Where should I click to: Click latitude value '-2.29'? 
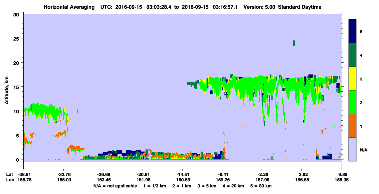(262, 175)
